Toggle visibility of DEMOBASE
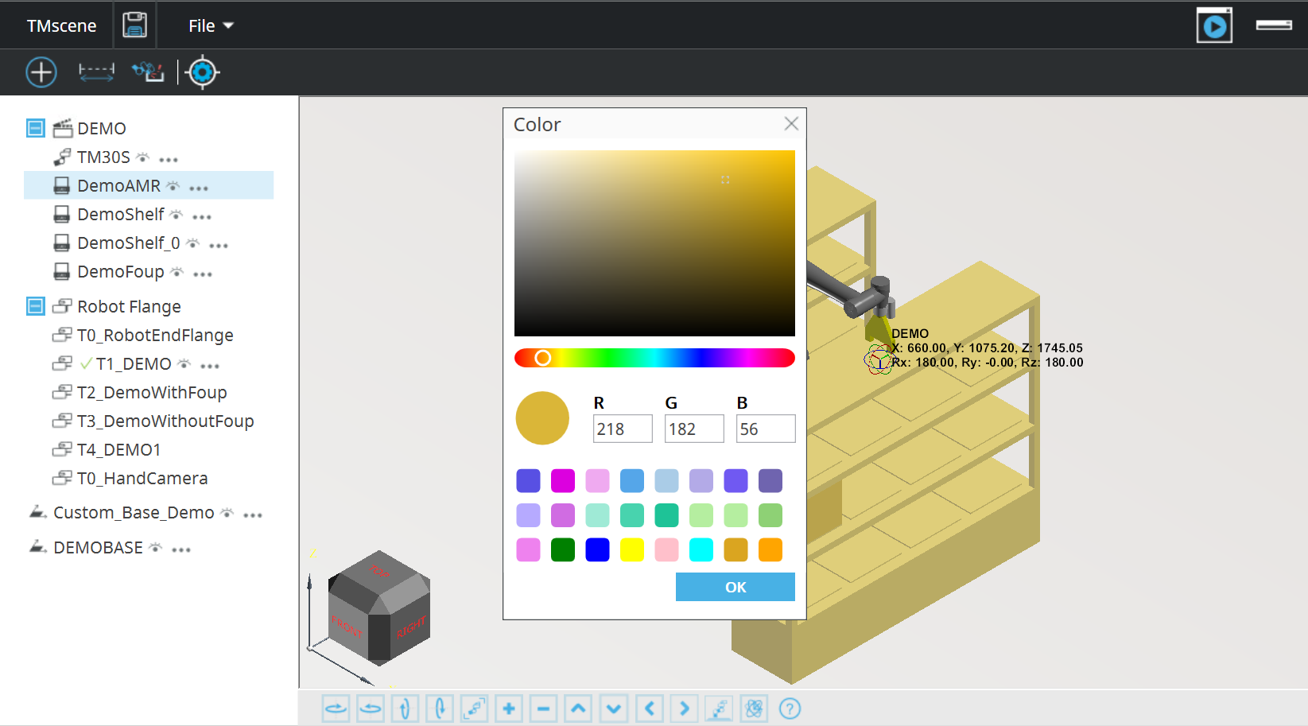1308x726 pixels. tap(156, 548)
